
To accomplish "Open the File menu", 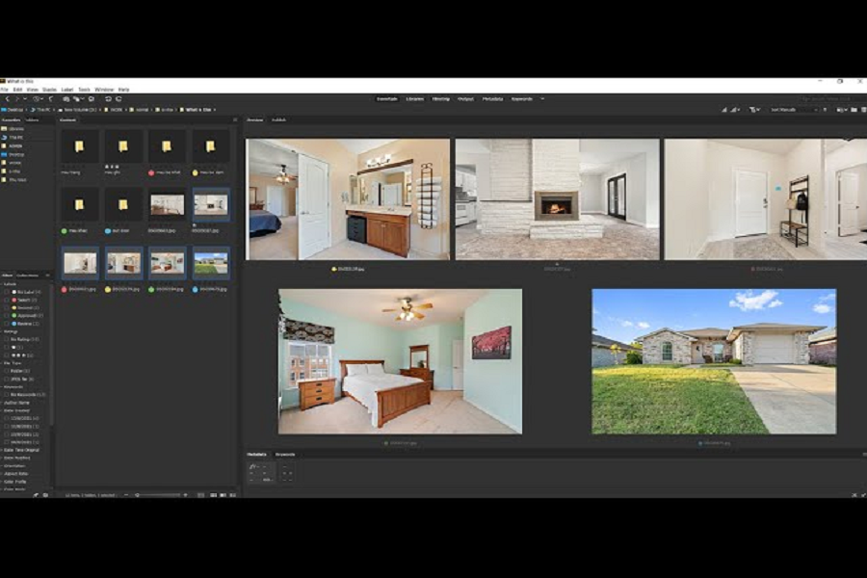I will coord(5,89).
